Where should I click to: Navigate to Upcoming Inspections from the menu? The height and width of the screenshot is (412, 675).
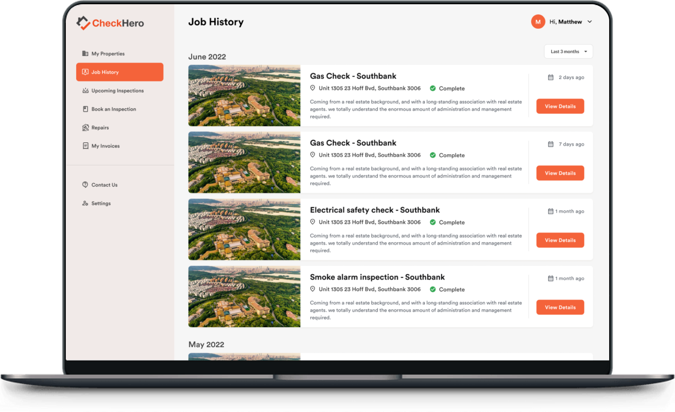pos(118,91)
